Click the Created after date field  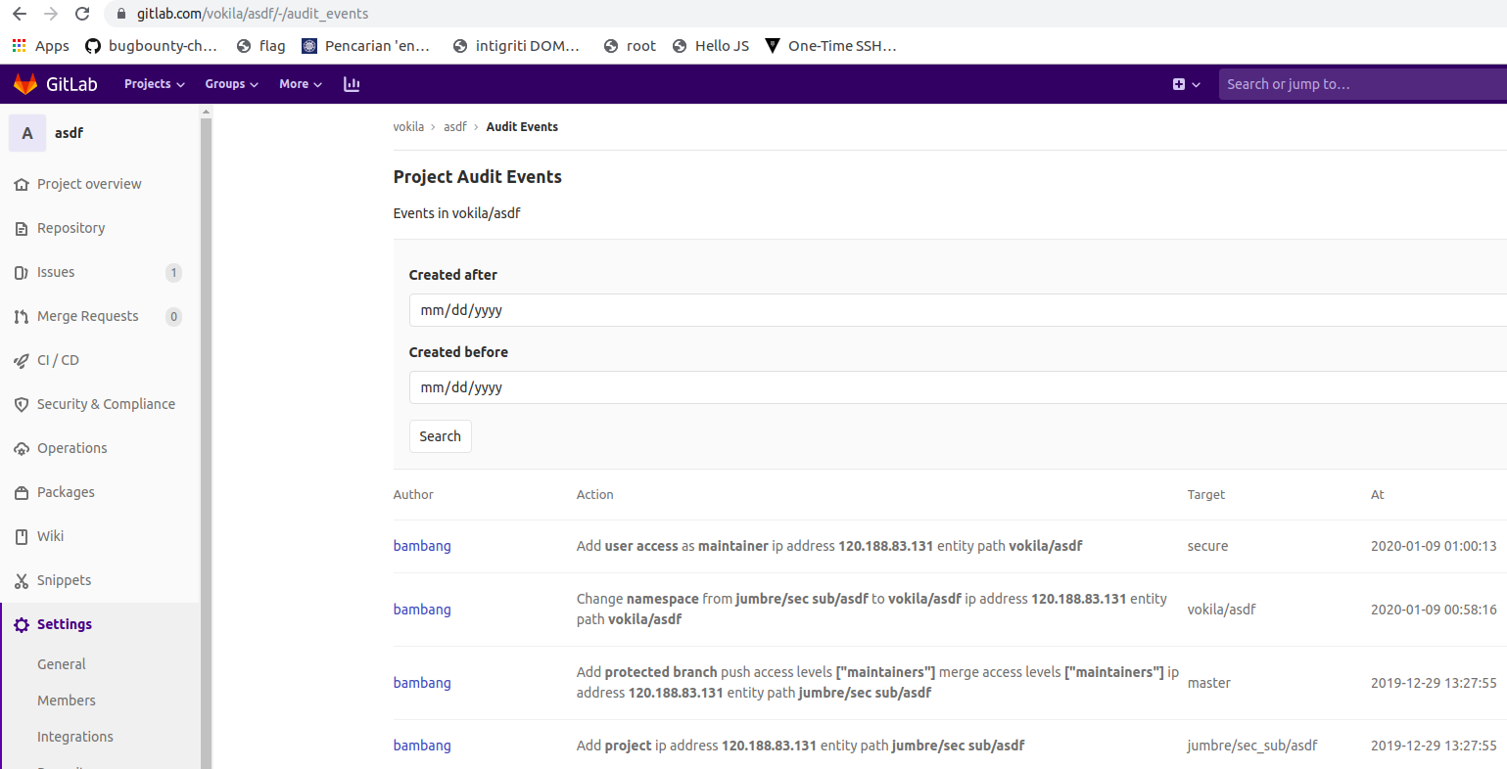click(955, 310)
